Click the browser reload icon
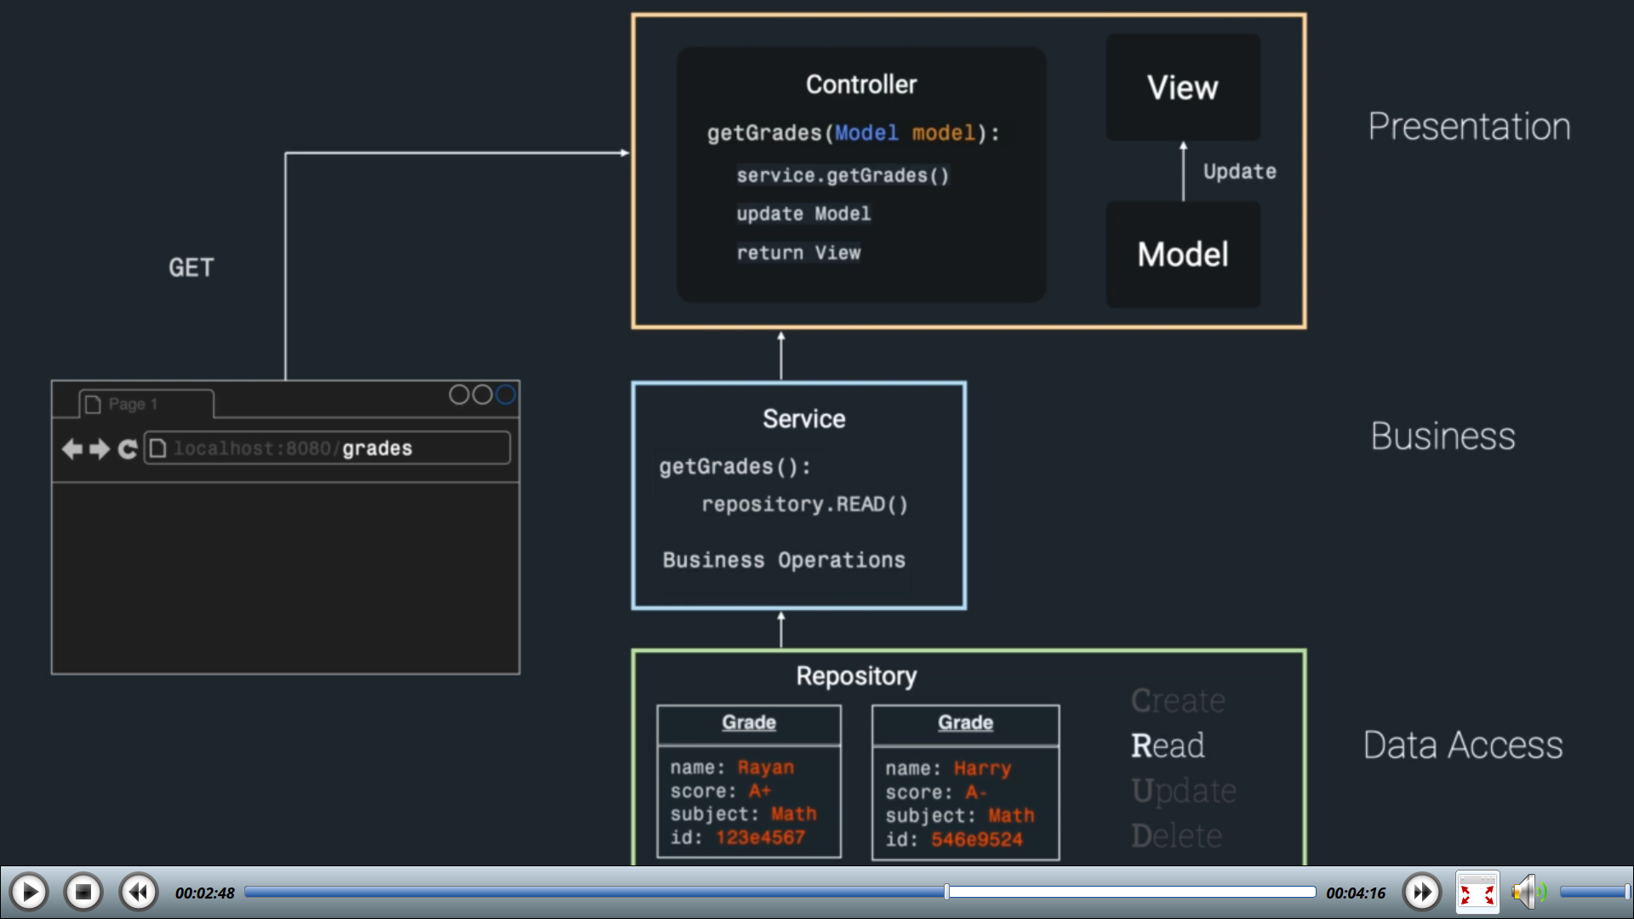 tap(128, 448)
